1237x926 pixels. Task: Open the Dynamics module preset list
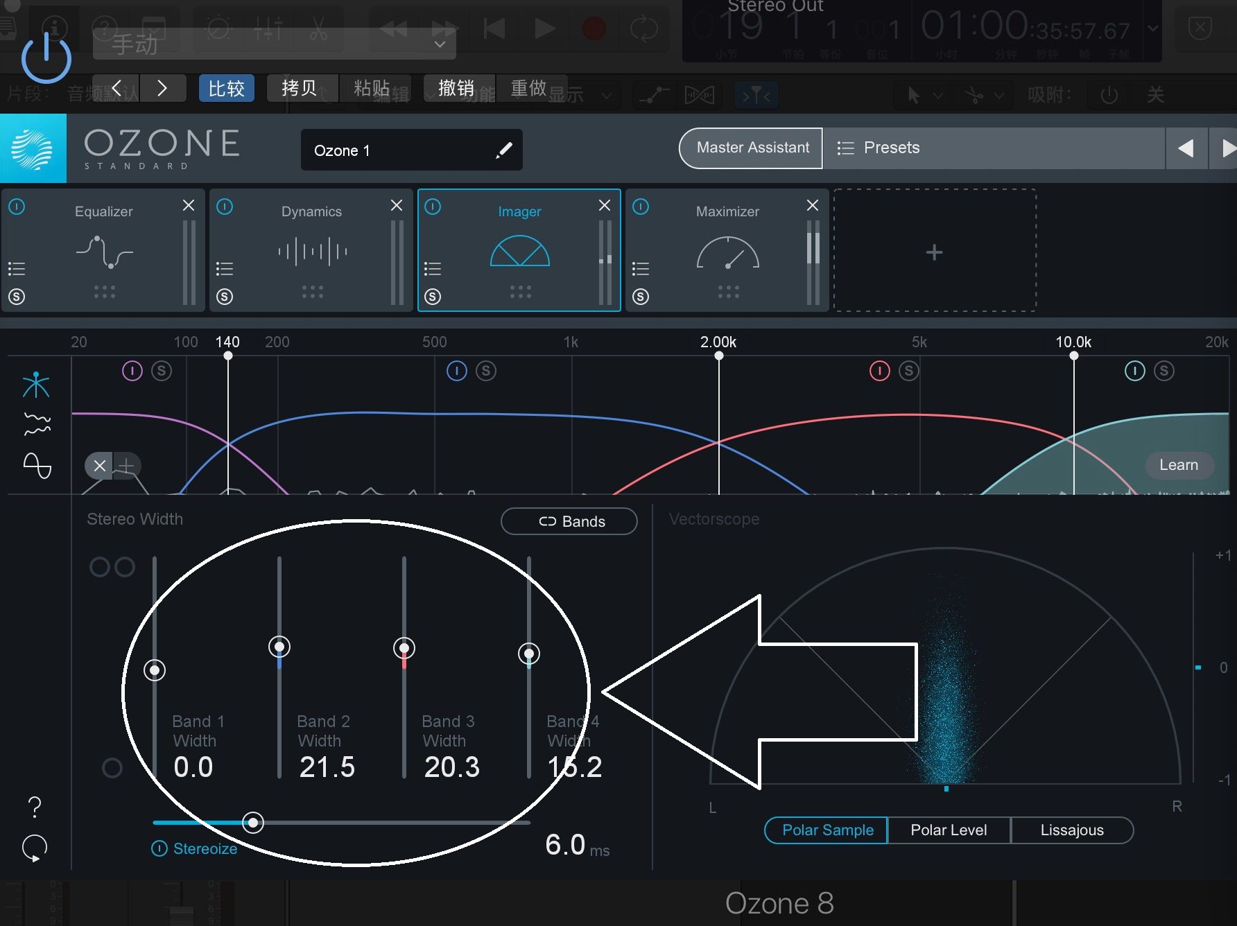(225, 269)
